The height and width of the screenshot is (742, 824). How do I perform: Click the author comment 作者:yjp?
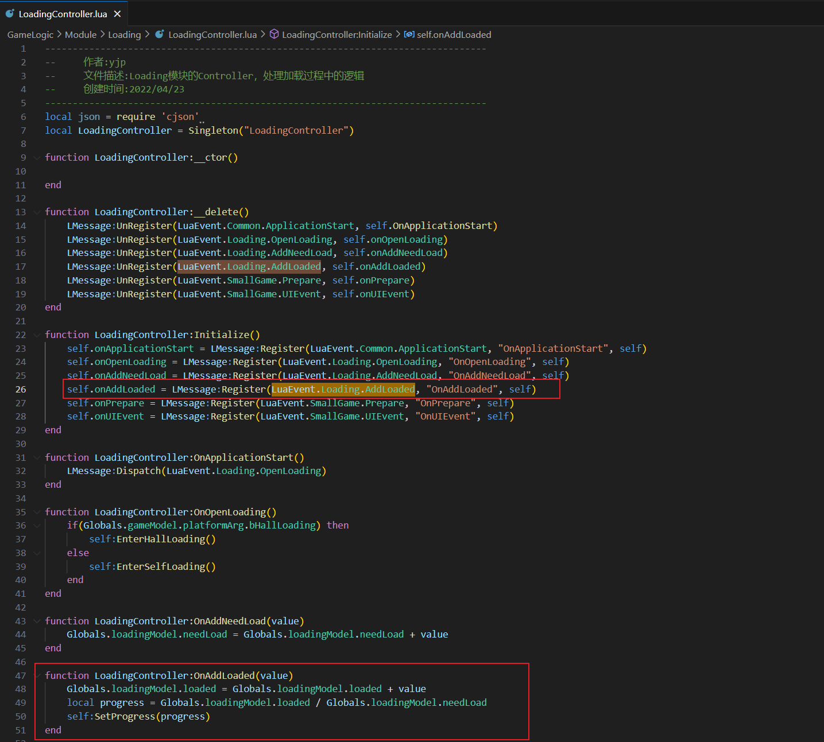(105, 62)
